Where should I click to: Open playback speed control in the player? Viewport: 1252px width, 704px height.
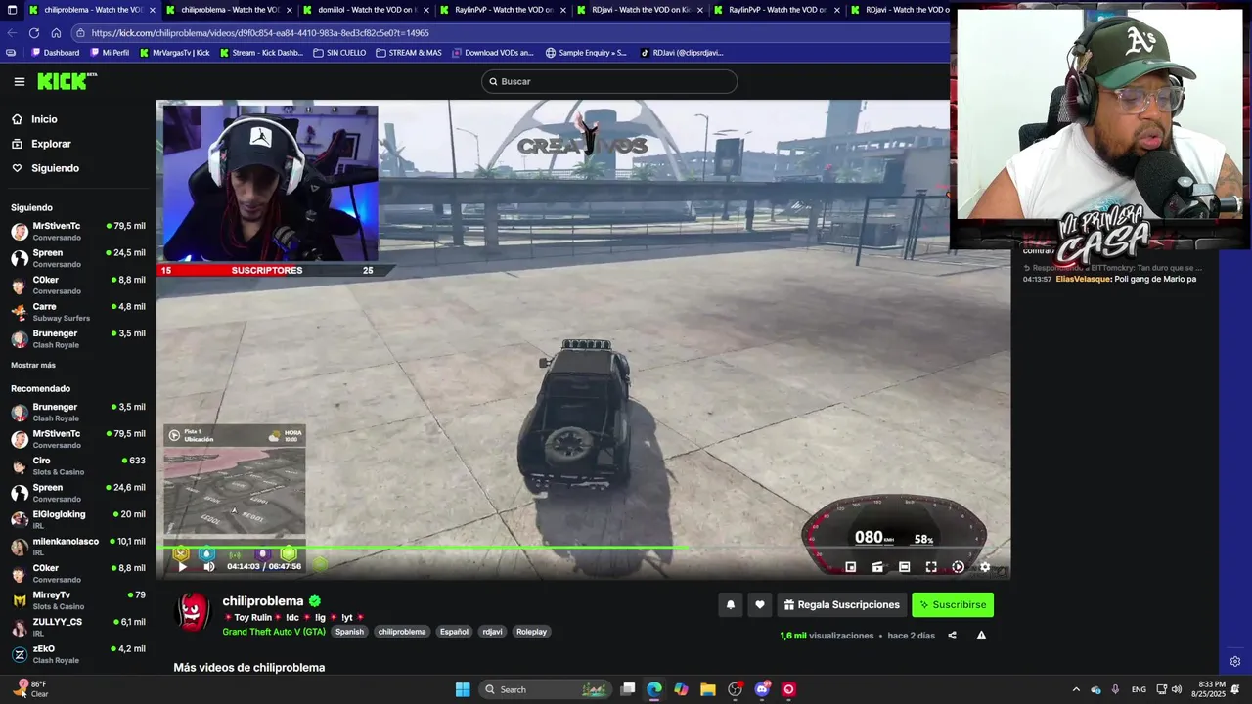958,566
